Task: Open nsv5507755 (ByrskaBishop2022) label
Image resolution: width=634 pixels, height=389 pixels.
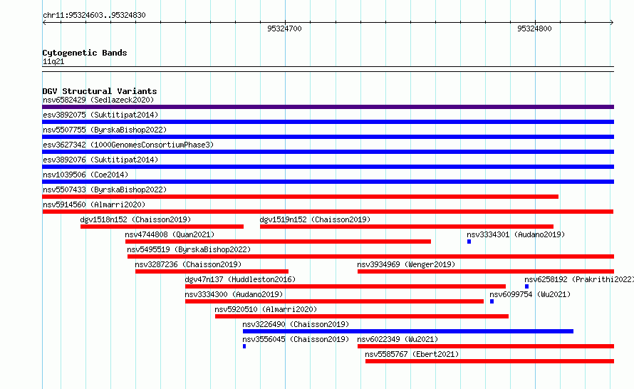Action: (105, 130)
